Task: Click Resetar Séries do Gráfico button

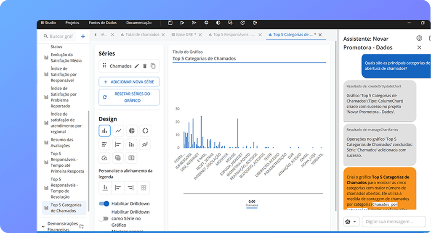Action: 129,97
